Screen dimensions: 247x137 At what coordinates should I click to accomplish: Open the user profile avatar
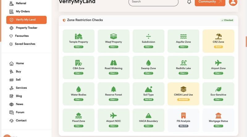click(x=233, y=2)
